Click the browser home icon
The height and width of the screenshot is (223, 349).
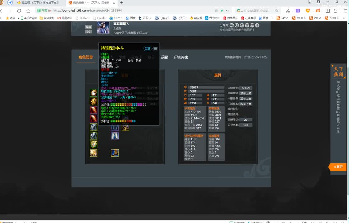(28, 11)
